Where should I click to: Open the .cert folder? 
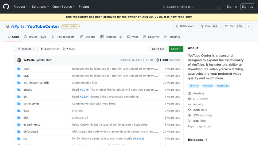26,69
